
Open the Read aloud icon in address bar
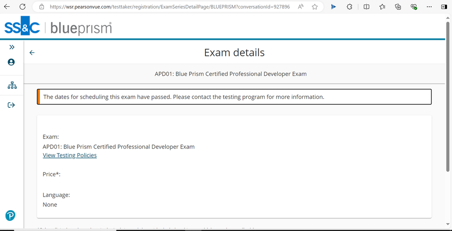pyautogui.click(x=301, y=7)
